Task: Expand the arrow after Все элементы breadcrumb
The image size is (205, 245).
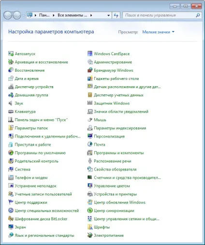Action: [x=91, y=15]
